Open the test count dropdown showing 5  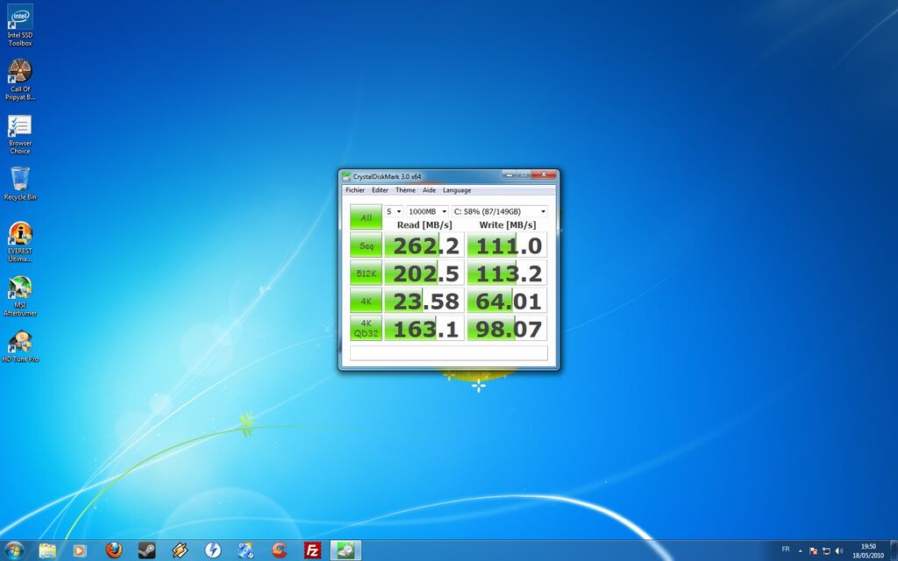[394, 211]
